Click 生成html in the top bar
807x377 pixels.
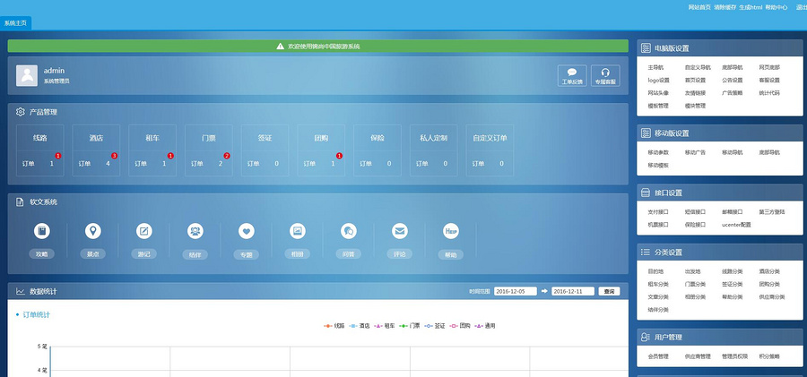pyautogui.click(x=751, y=7)
